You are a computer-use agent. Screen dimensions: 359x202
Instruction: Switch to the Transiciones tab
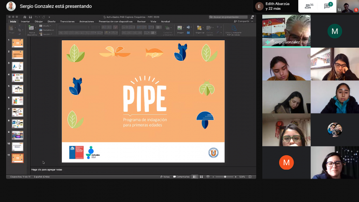(x=67, y=22)
